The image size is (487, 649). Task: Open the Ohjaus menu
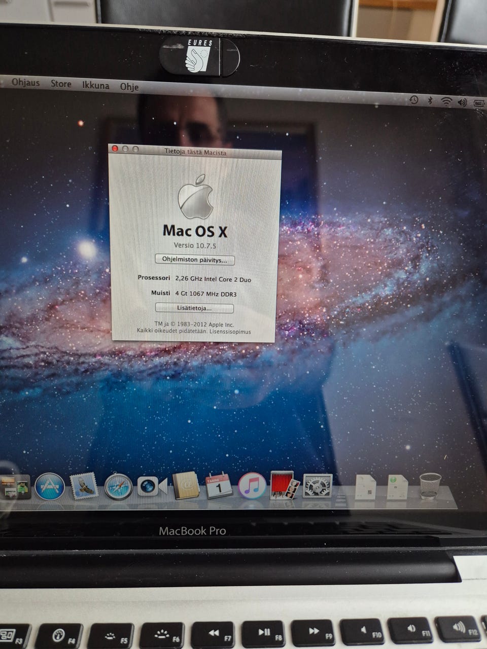[x=26, y=82]
